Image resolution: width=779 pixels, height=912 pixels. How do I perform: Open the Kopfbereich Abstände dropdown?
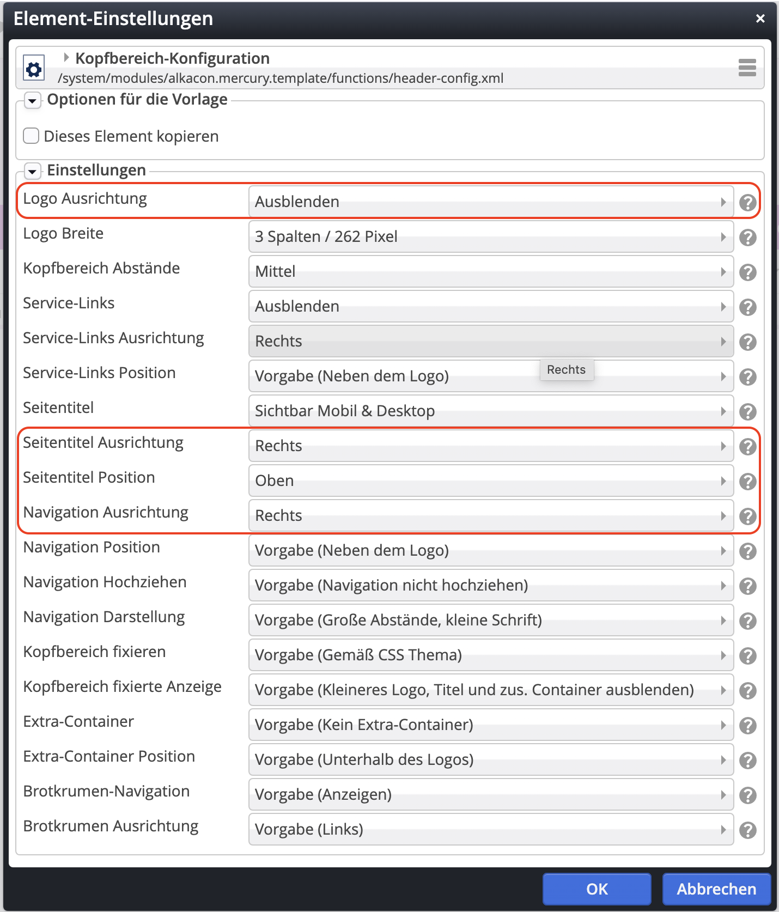click(491, 271)
